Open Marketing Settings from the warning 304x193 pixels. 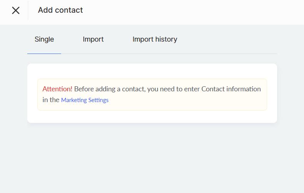85,100
